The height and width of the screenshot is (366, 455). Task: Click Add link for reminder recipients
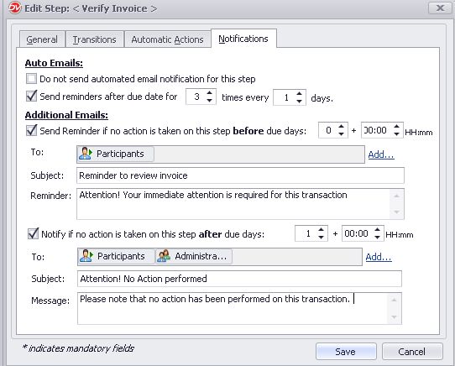(x=381, y=154)
